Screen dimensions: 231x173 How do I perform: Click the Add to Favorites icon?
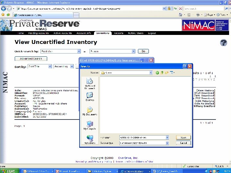point(8,14)
